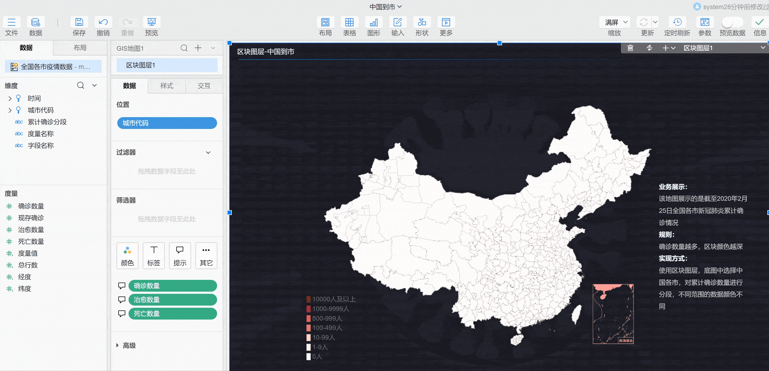The image size is (769, 371).
Task: Open the GIS地图1 chevron dropdown
Action: [x=213, y=48]
